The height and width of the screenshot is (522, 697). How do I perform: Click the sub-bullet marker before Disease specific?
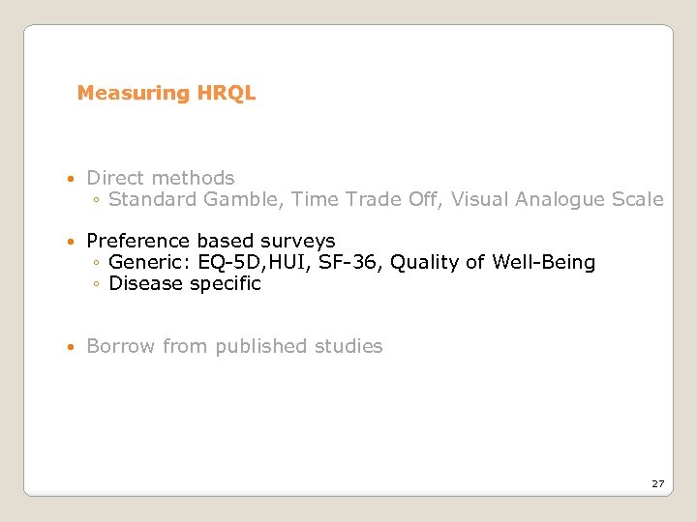(x=97, y=284)
